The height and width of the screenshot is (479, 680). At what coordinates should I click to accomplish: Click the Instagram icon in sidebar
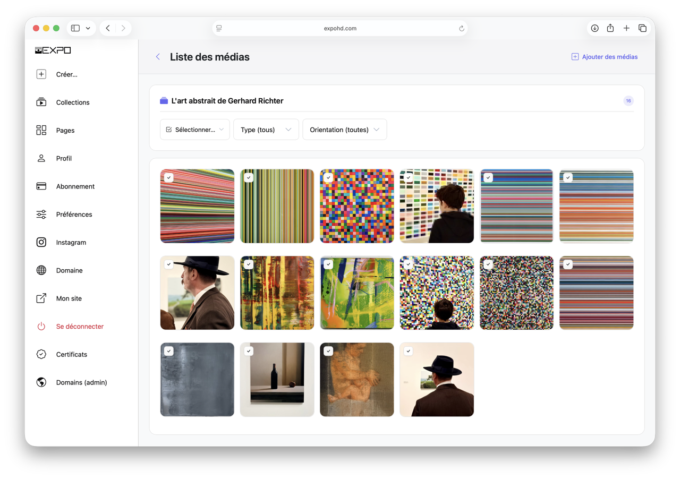[x=41, y=242]
